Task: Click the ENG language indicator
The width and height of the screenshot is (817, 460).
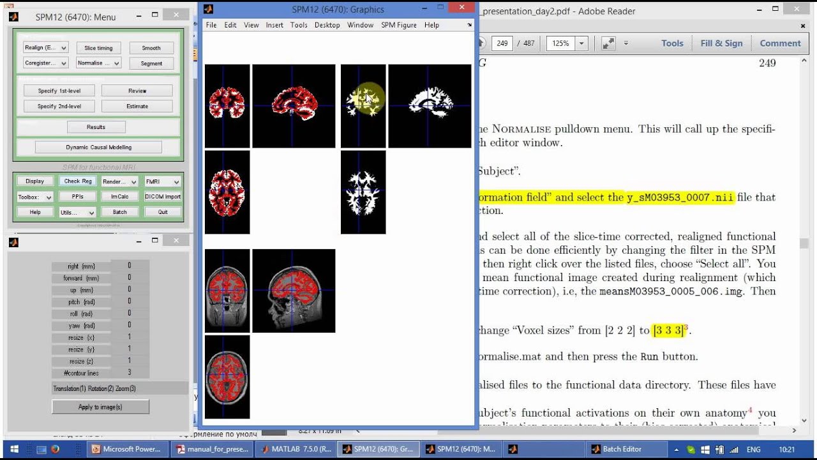Action: click(753, 450)
